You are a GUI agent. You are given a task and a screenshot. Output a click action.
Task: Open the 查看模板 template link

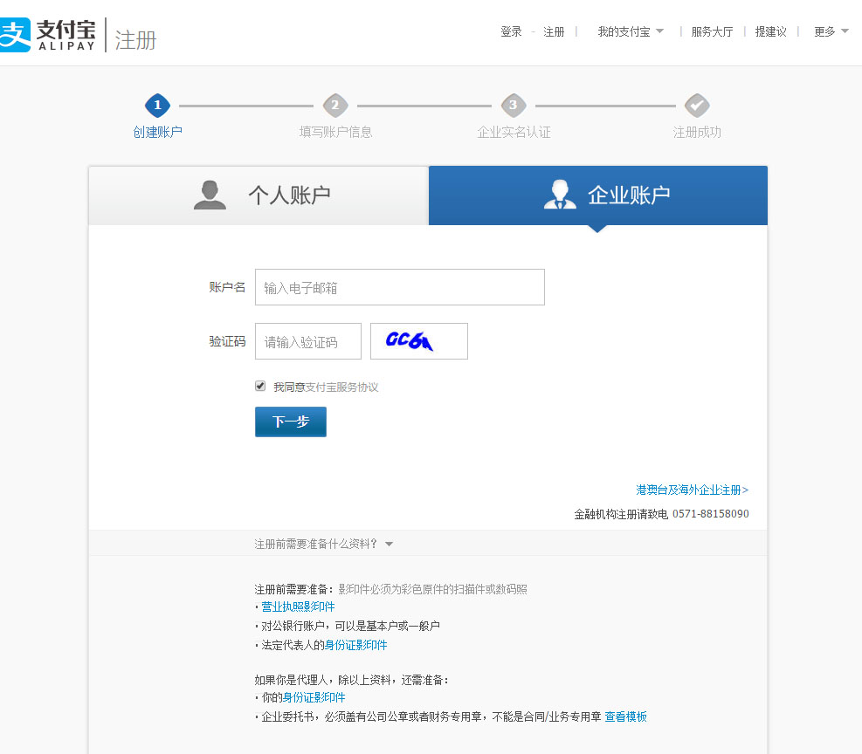coord(627,716)
